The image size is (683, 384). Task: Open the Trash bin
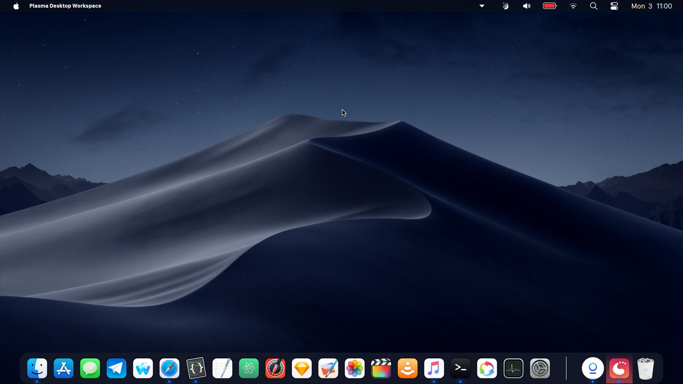point(646,368)
